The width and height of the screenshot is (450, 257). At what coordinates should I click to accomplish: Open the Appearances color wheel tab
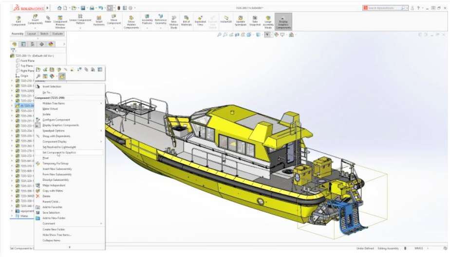click(x=51, y=44)
